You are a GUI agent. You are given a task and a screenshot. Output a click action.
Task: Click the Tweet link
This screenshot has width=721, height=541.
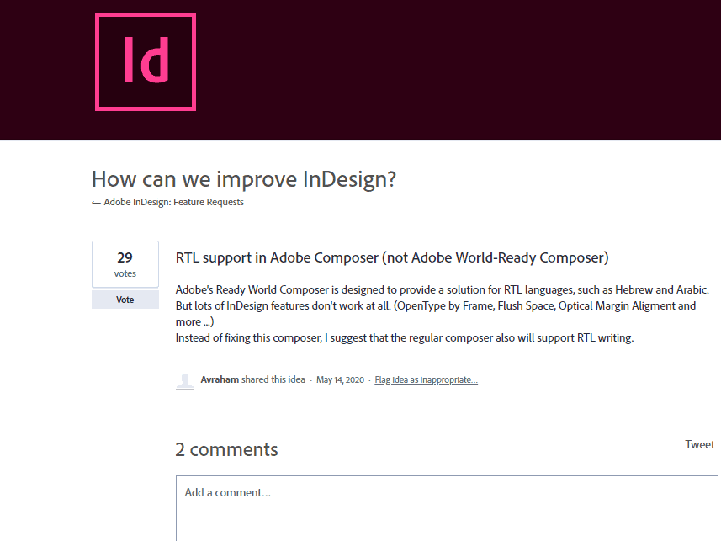tap(699, 444)
